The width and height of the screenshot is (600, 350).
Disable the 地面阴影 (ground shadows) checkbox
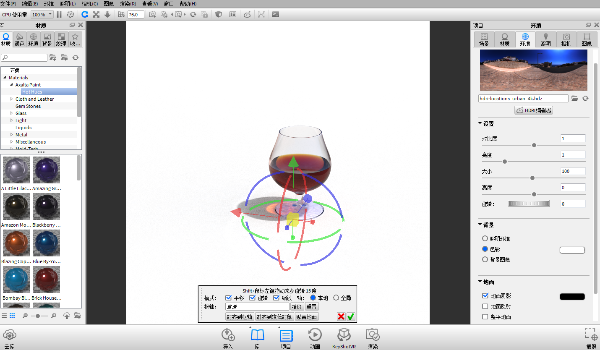(x=485, y=296)
